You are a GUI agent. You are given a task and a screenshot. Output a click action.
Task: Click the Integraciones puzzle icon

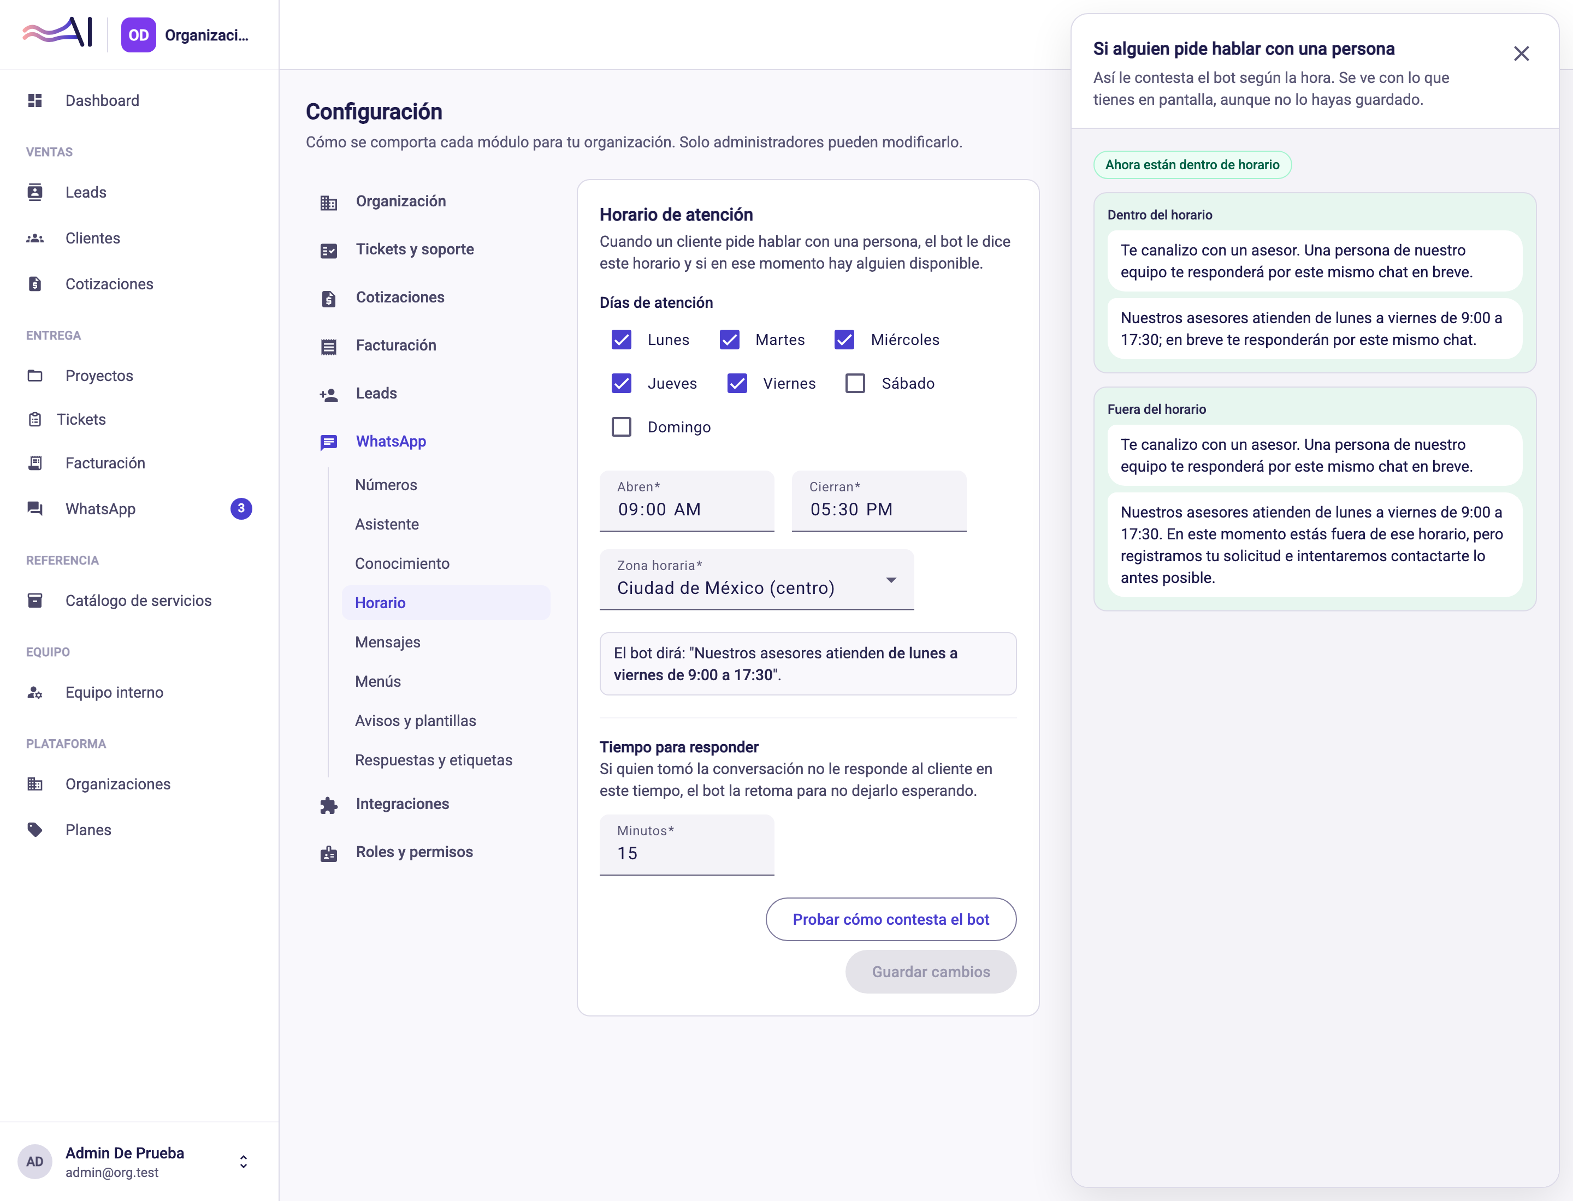[329, 806]
